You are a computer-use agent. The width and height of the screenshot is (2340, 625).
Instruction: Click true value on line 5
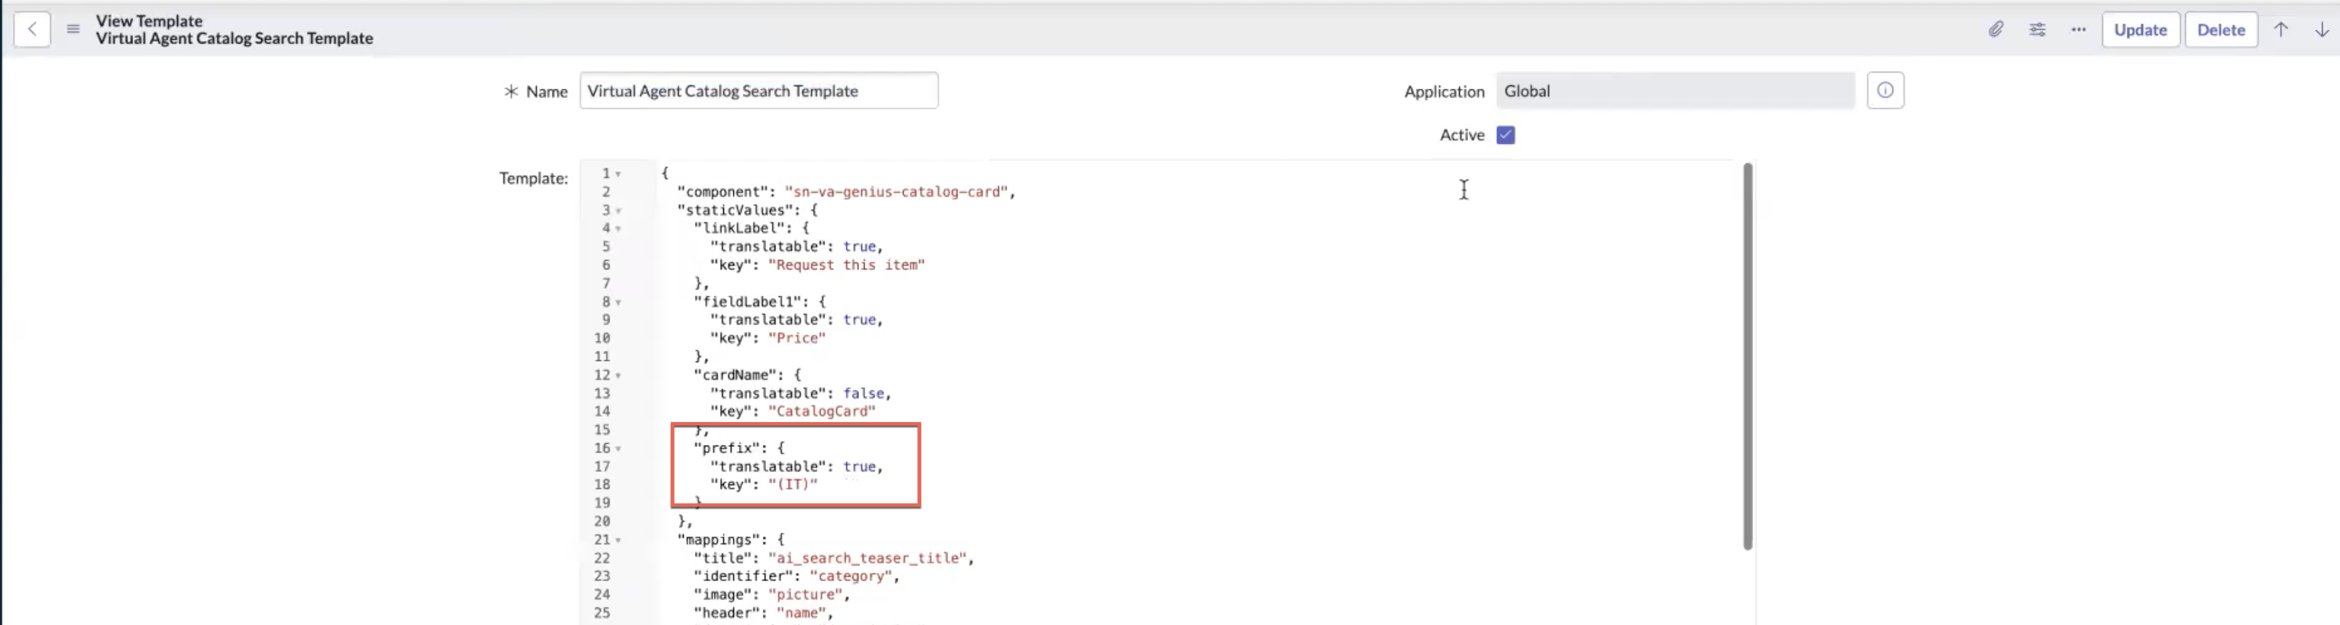click(859, 246)
